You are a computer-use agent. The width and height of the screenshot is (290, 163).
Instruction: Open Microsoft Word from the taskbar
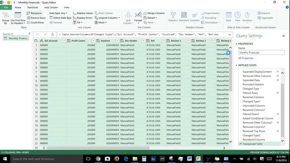click(x=189, y=159)
